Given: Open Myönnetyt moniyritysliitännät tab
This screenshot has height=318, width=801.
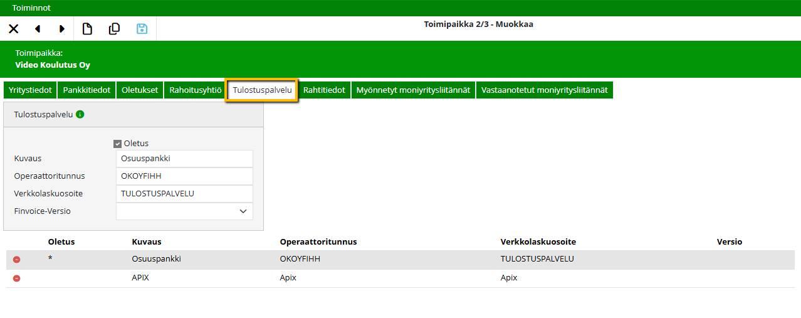Looking at the screenshot, I should click(x=413, y=90).
